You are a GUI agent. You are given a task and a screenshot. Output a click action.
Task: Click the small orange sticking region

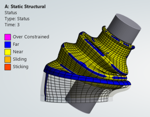[124, 76]
